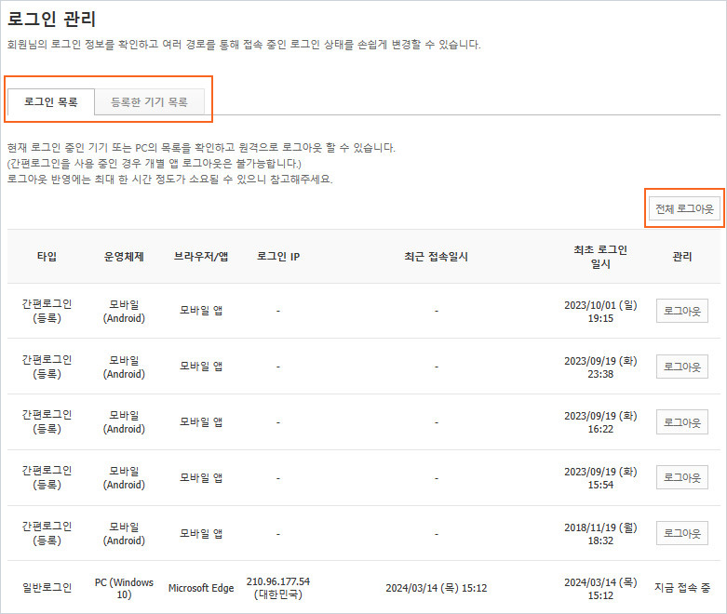Screen dimensions: 727x614
Task: Open the 등록한 기기 목록 tab
Action: tap(149, 102)
